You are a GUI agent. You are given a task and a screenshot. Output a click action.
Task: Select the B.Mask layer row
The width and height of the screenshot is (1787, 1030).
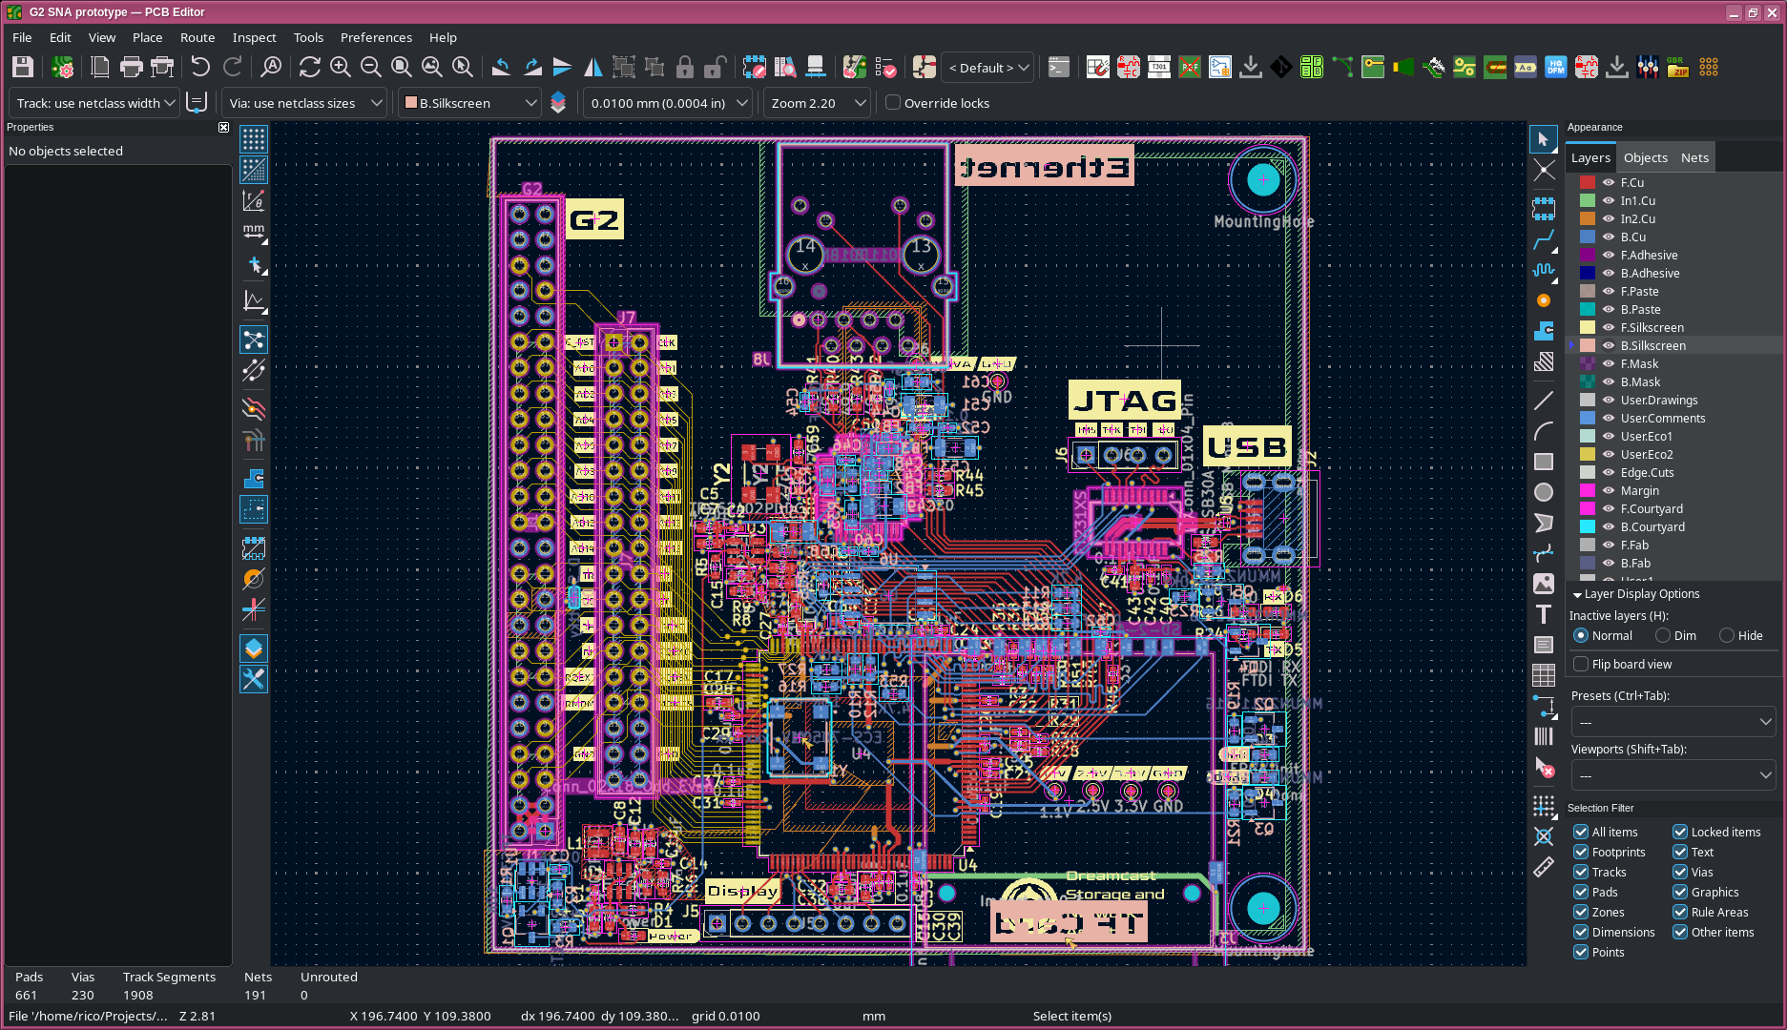point(1674,381)
